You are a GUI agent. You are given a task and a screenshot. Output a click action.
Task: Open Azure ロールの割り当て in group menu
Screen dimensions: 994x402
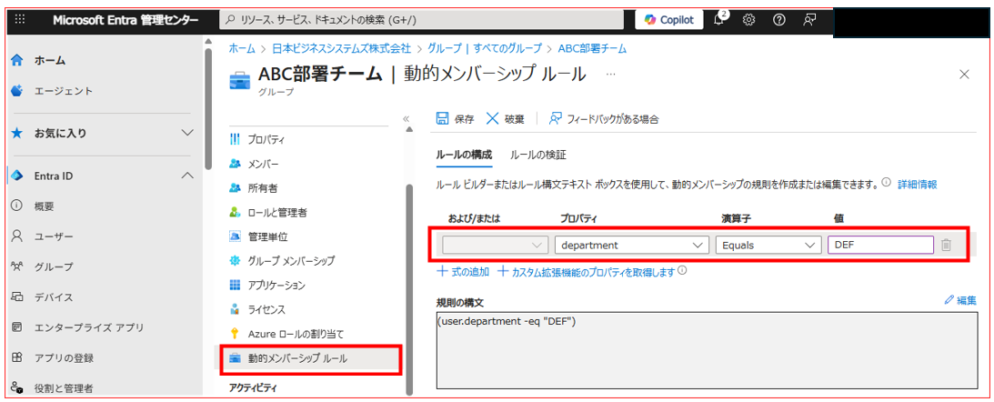coord(296,334)
